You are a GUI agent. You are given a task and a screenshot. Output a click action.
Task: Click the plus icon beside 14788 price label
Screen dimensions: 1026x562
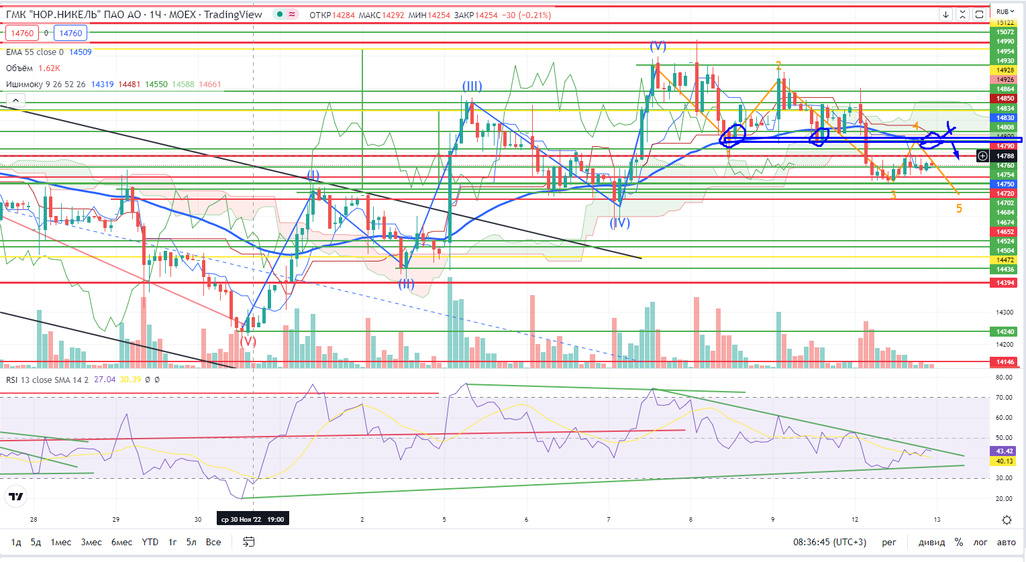[x=982, y=156]
